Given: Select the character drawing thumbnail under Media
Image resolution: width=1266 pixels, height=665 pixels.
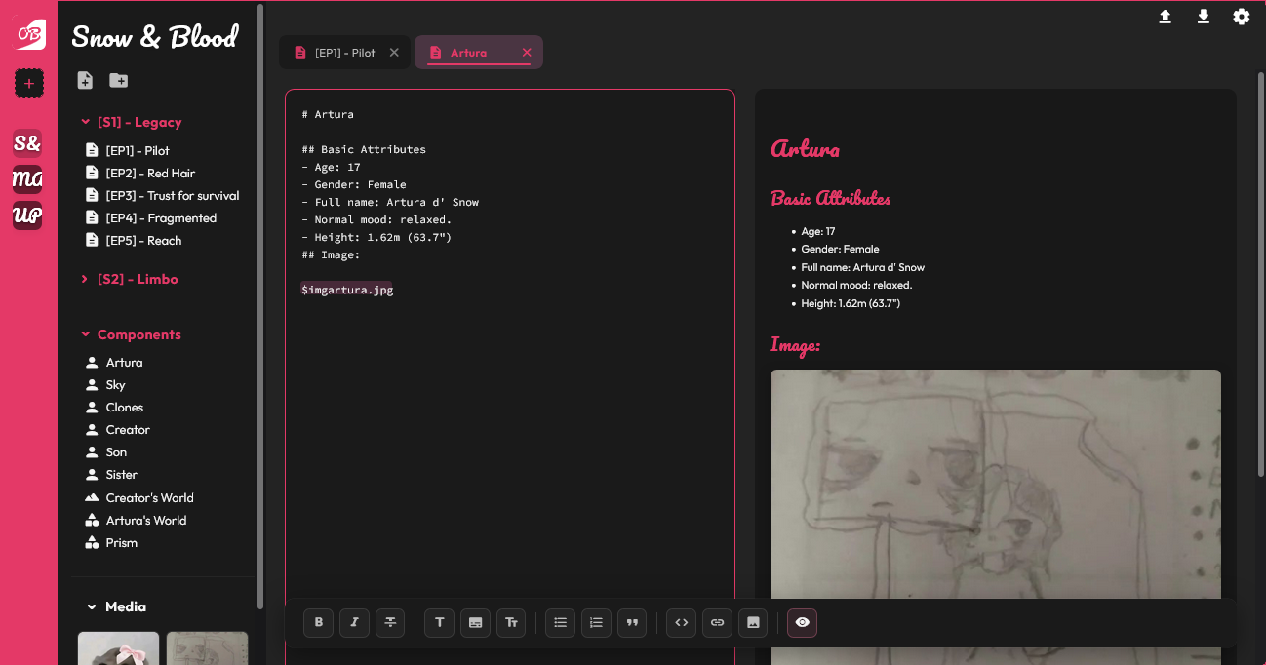Looking at the screenshot, I should point(206,648).
